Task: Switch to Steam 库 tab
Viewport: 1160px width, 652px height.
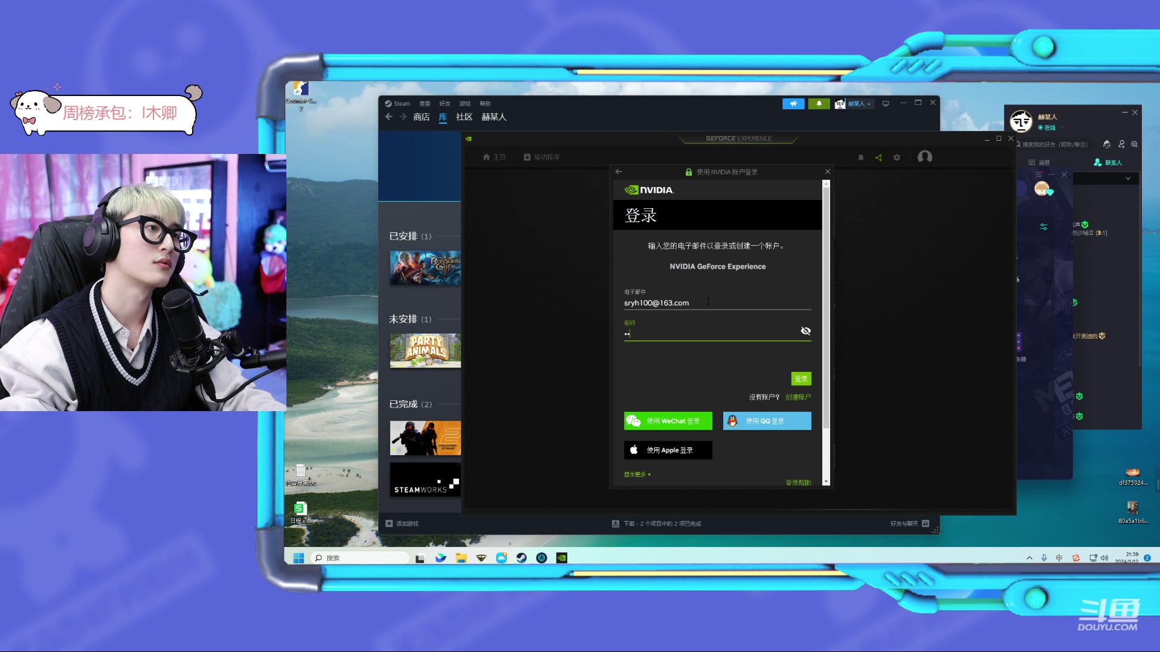Action: 443,117
